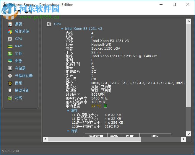The image size is (195, 155).
Task: Select the 4 x 256 KB L2 cache value
Action: tap(114, 123)
